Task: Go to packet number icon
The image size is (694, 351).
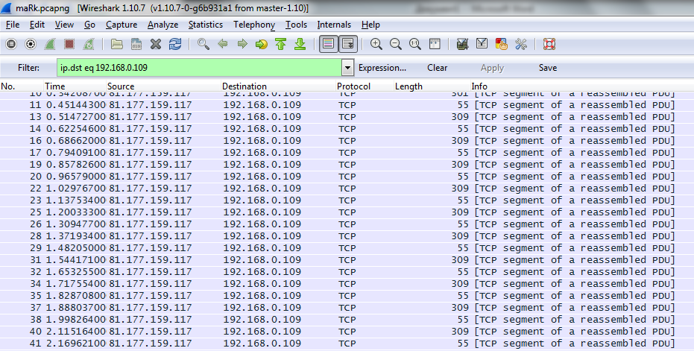Action: tap(262, 44)
